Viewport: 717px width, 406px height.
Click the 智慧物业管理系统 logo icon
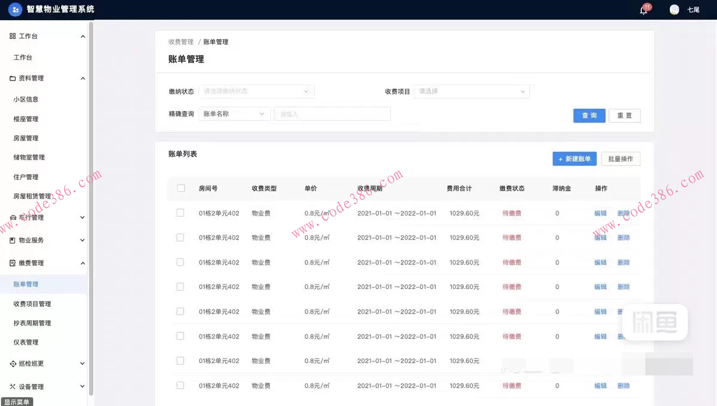tap(14, 10)
